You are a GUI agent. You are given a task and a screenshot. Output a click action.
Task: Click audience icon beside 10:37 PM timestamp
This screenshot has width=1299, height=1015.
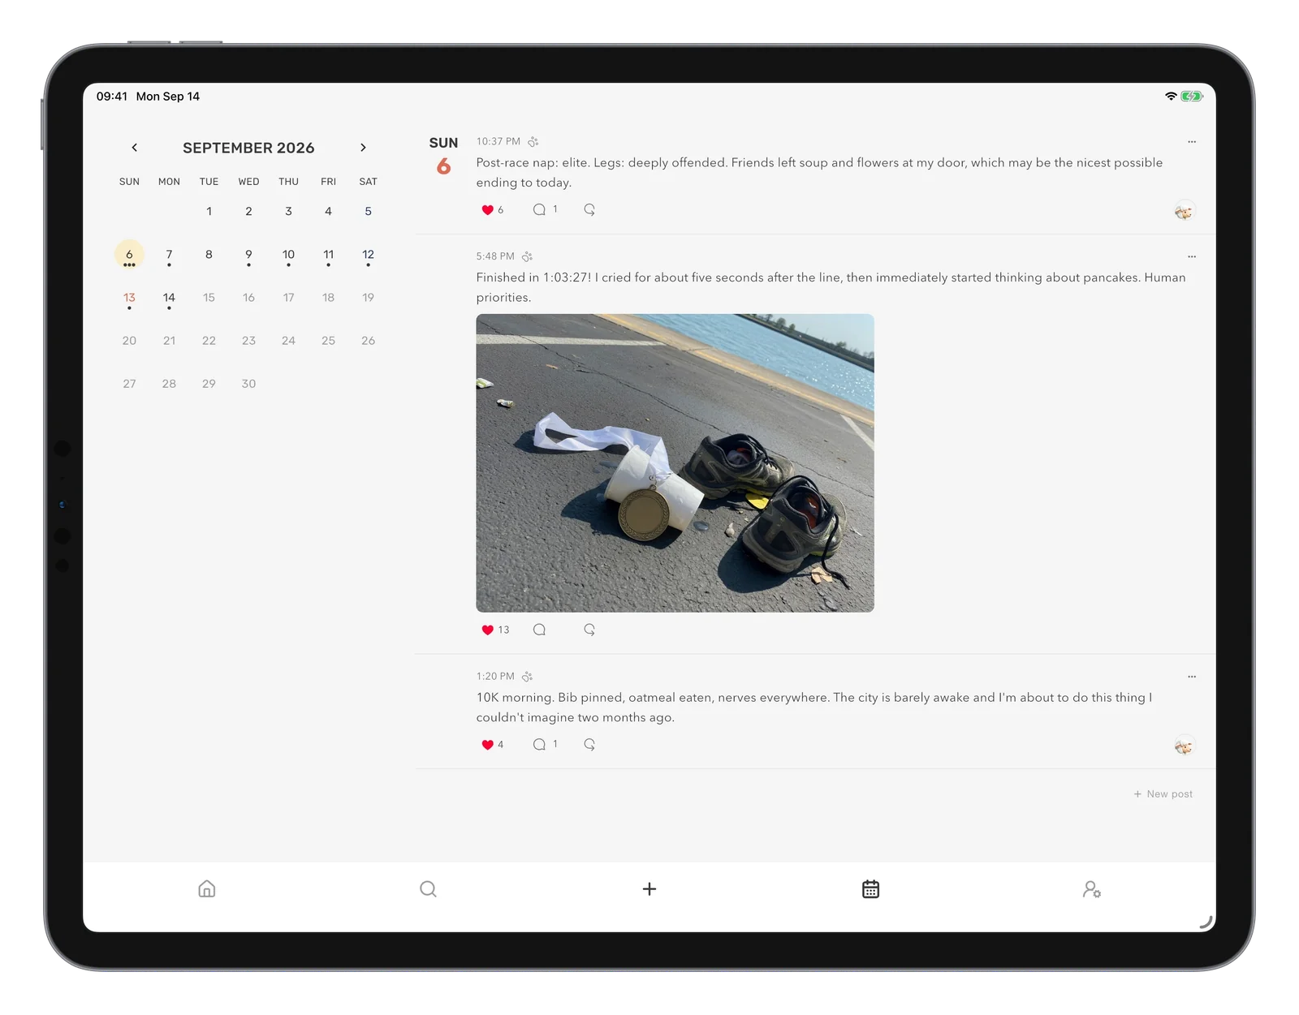[533, 142]
